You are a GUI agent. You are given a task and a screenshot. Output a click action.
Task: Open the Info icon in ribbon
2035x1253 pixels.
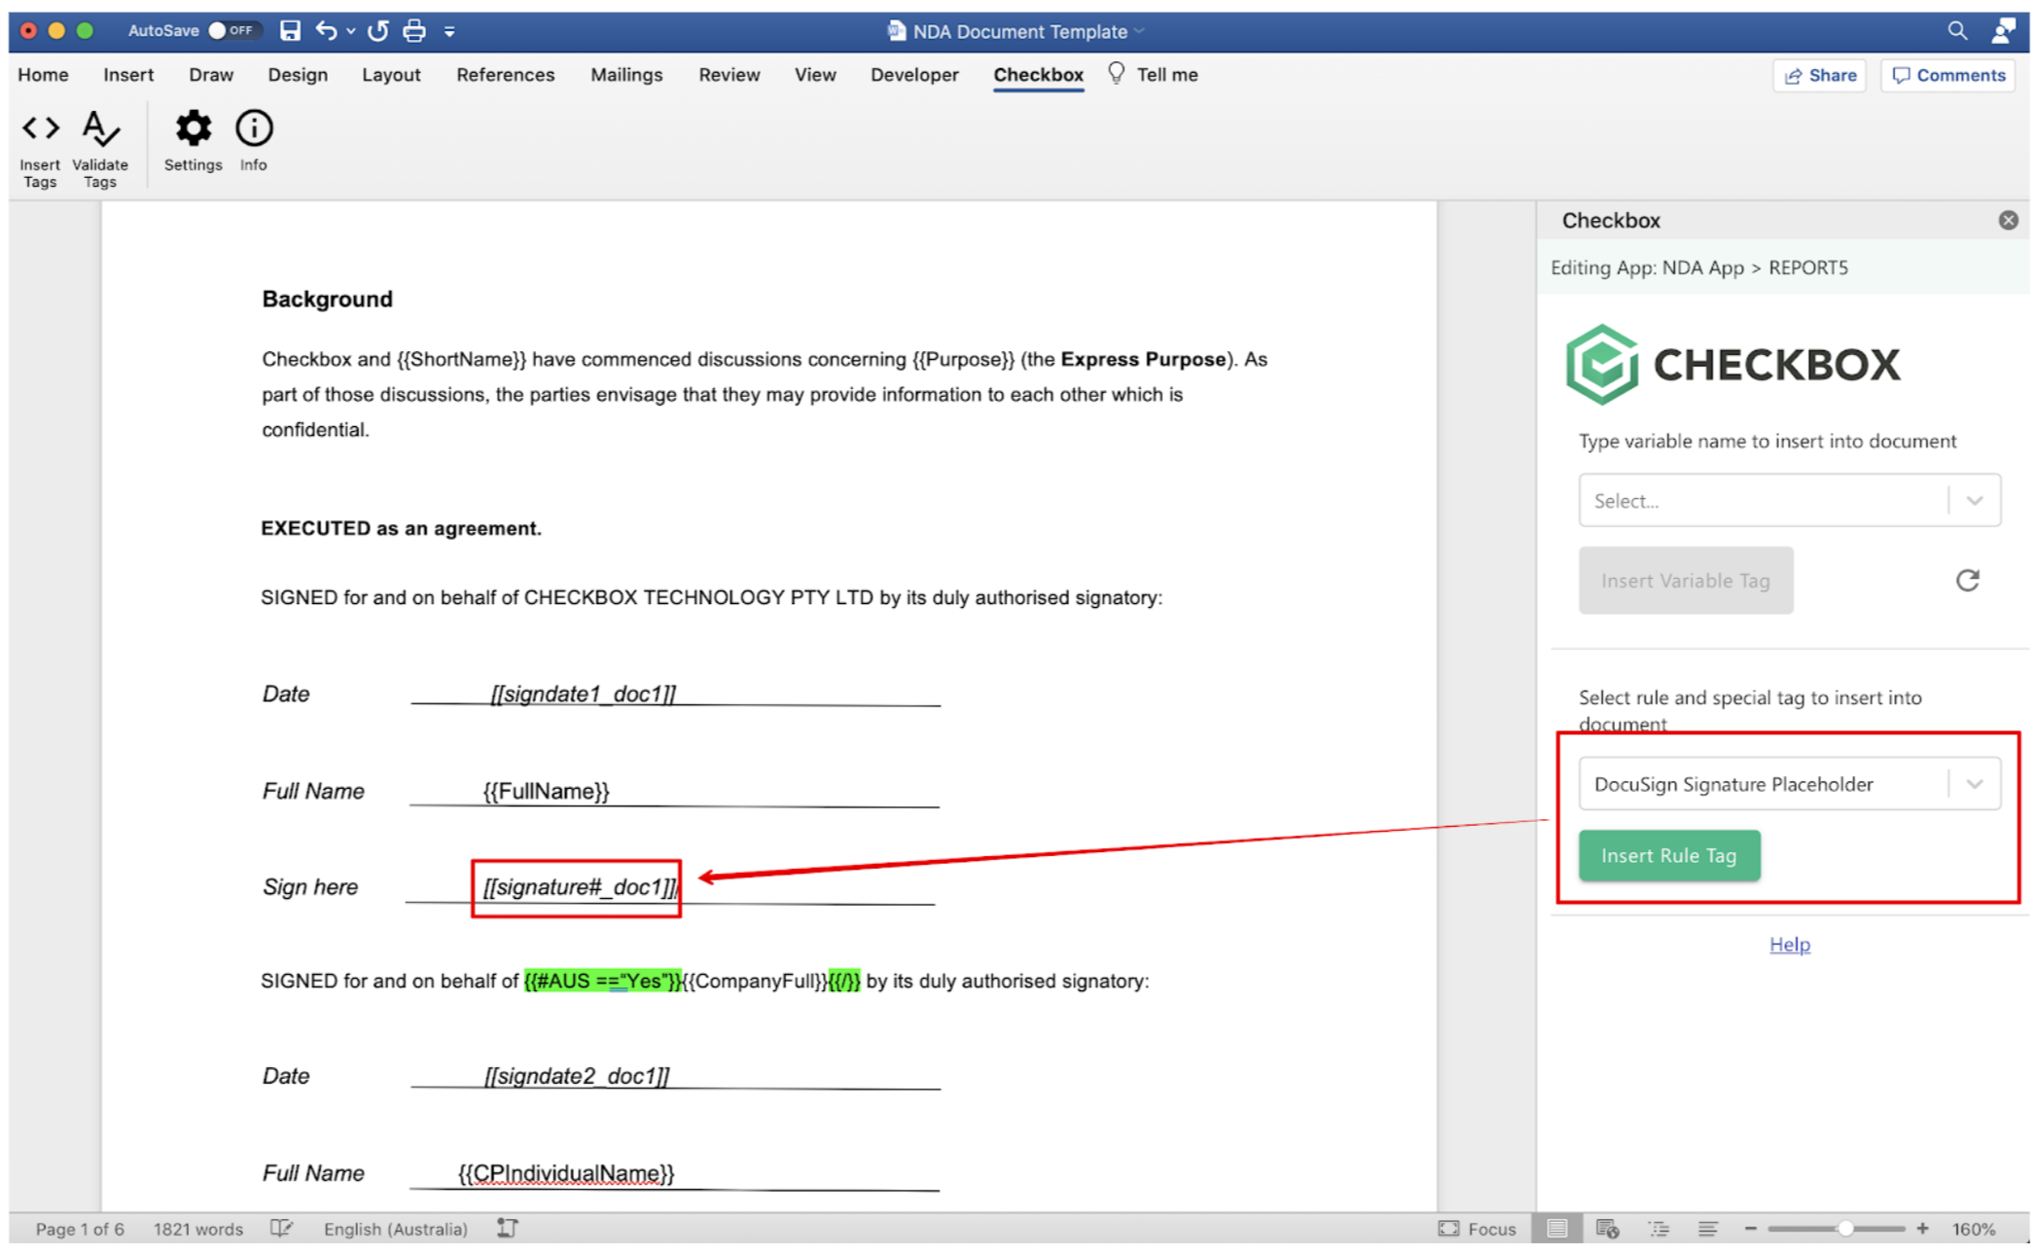pyautogui.click(x=254, y=127)
